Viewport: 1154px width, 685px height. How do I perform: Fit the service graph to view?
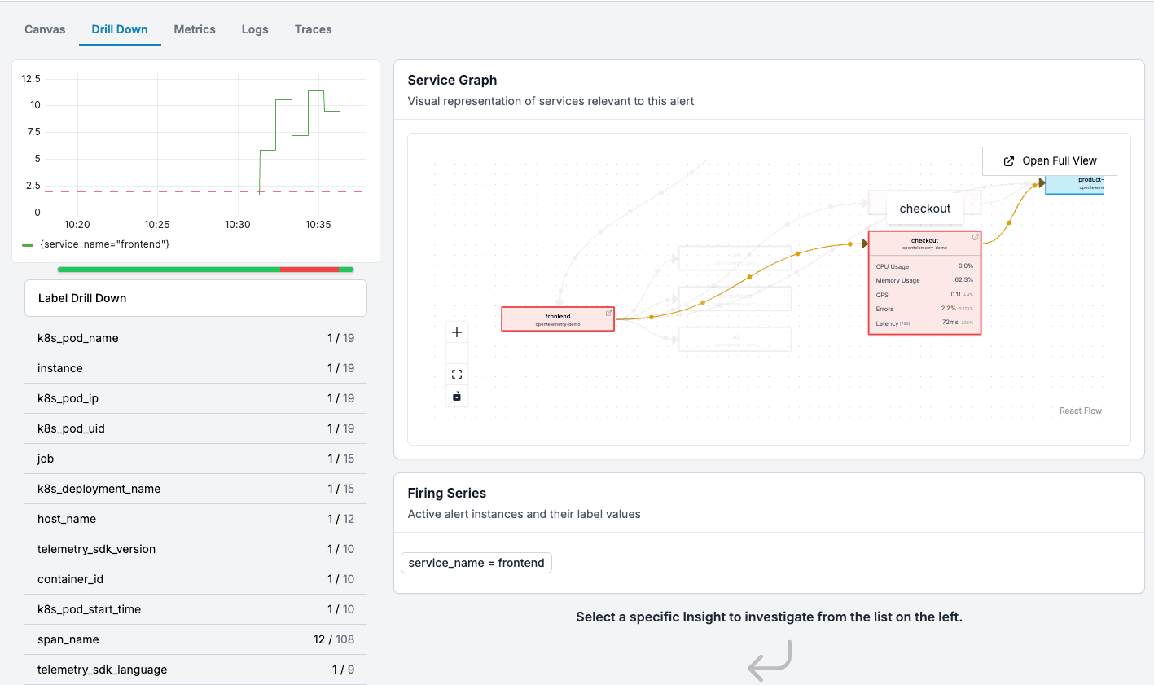[x=457, y=375]
